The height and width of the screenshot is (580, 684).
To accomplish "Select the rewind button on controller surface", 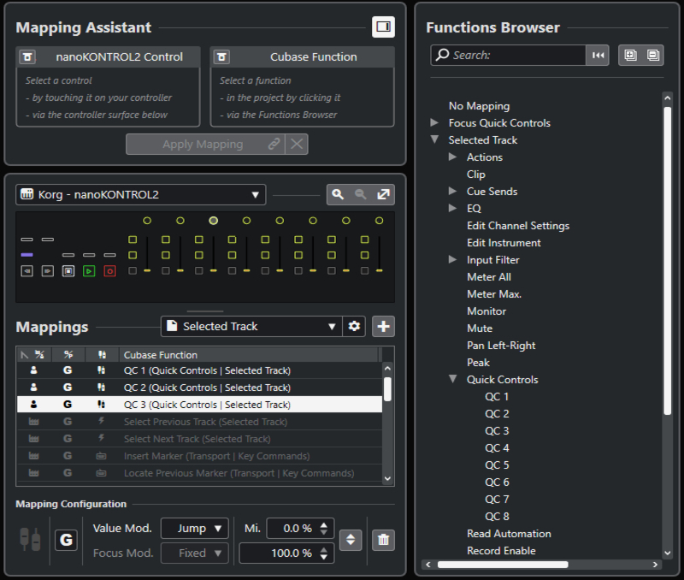I will point(27,271).
